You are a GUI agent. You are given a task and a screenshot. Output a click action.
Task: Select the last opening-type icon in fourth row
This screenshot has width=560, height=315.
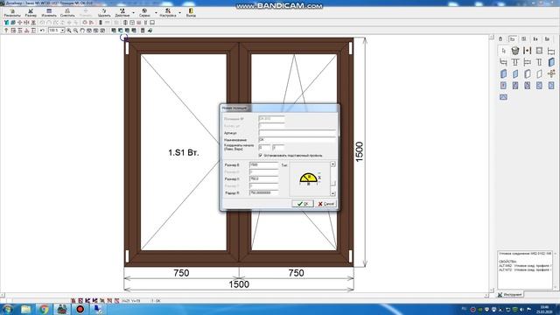pos(551,86)
